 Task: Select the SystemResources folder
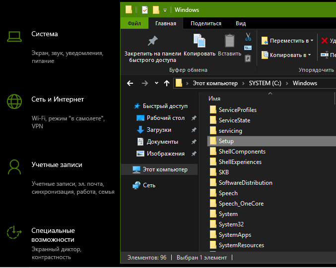click(241, 245)
